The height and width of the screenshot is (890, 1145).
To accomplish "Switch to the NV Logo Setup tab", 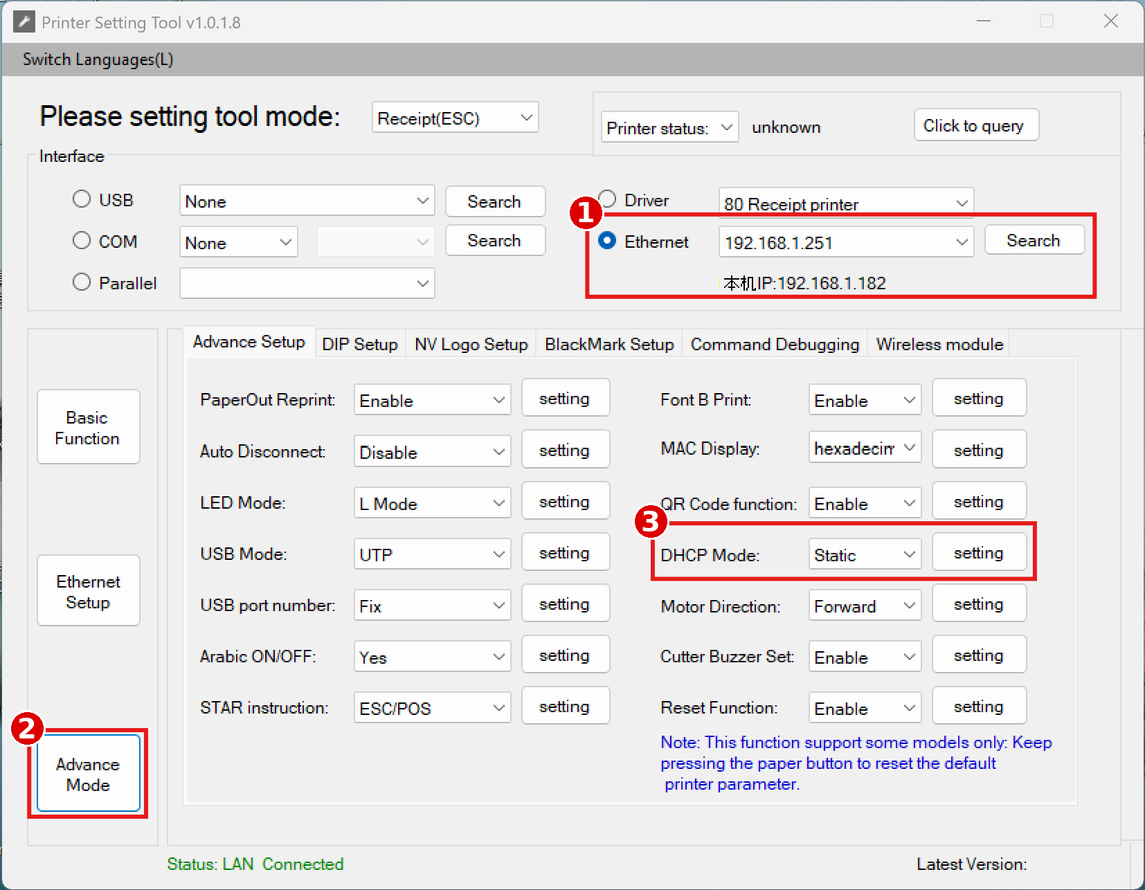I will click(471, 344).
